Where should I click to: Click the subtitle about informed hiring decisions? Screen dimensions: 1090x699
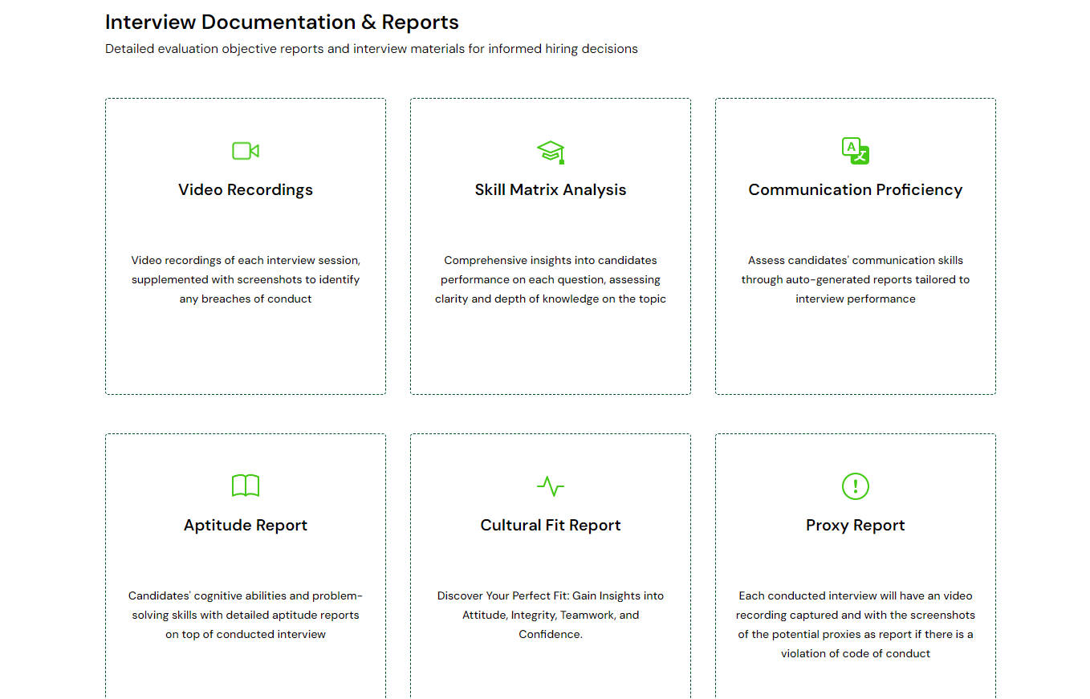(x=371, y=49)
